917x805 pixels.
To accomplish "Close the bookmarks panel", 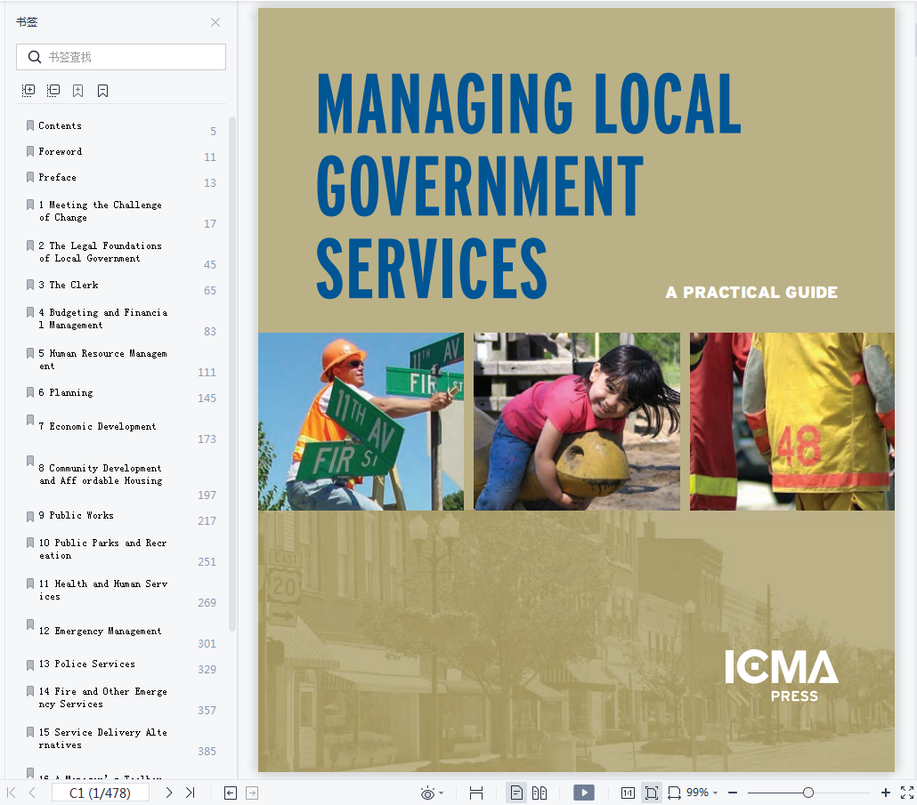I will 215,22.
